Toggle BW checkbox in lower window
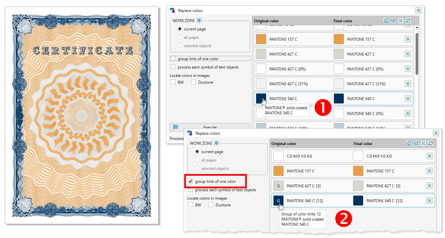Image resolution: width=445 pixels, height=238 pixels. (x=191, y=205)
